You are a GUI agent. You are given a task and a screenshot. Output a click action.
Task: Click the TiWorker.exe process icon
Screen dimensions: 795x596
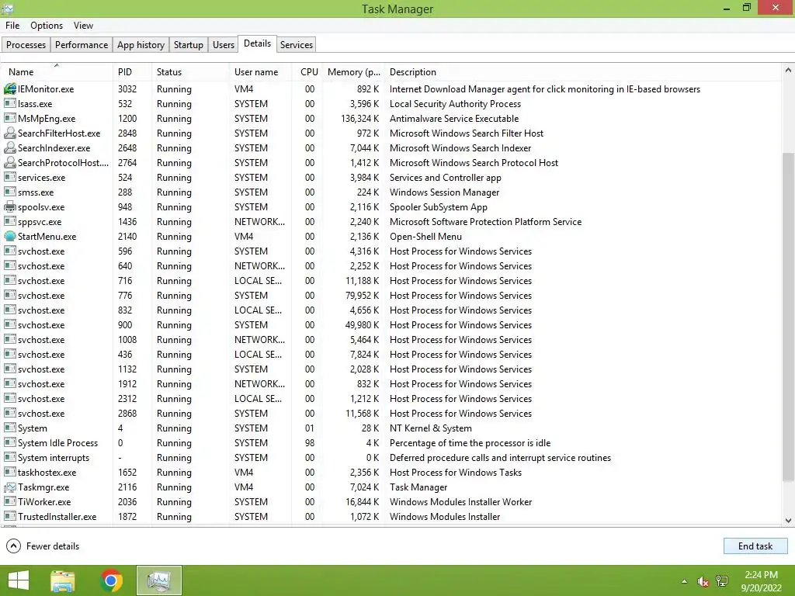[x=9, y=502]
